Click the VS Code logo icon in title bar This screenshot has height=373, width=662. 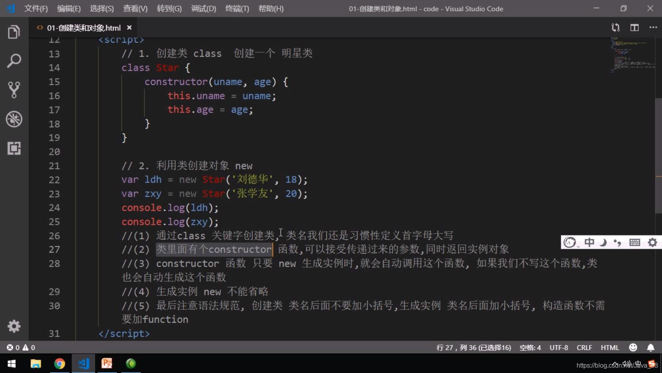click(x=11, y=8)
